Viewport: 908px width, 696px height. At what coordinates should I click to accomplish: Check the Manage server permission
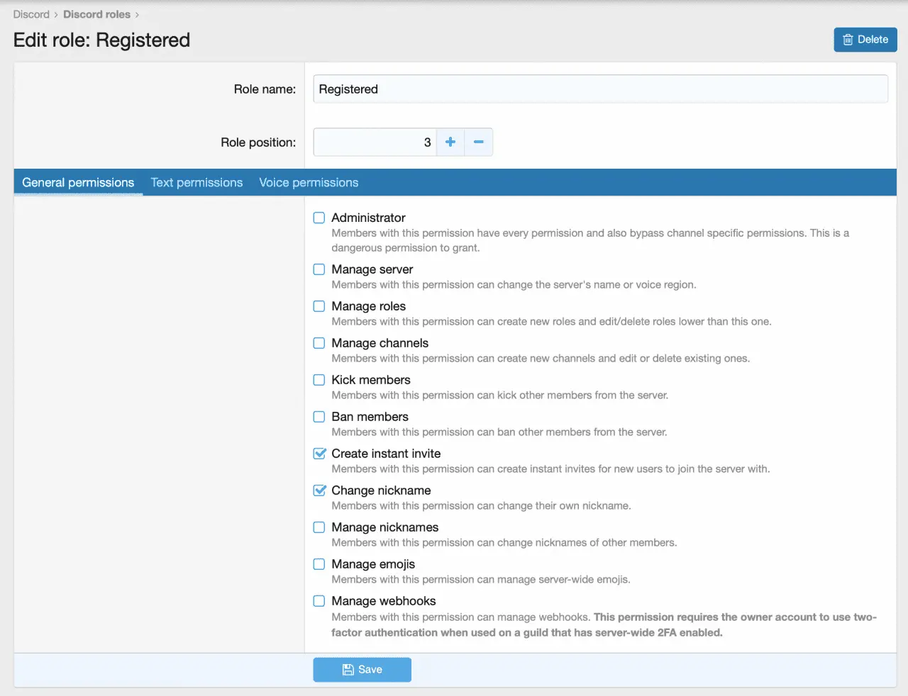tap(319, 270)
